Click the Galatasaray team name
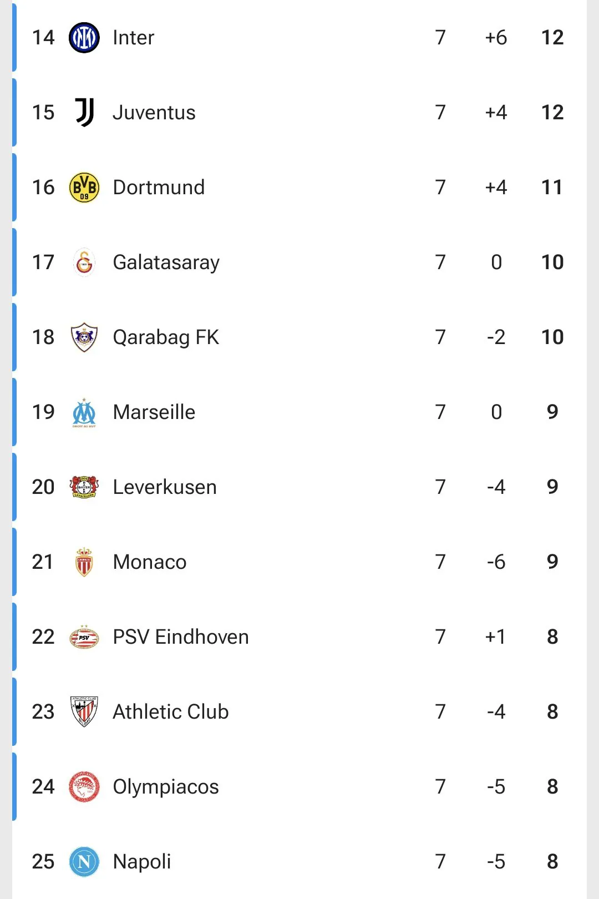 pos(166,262)
